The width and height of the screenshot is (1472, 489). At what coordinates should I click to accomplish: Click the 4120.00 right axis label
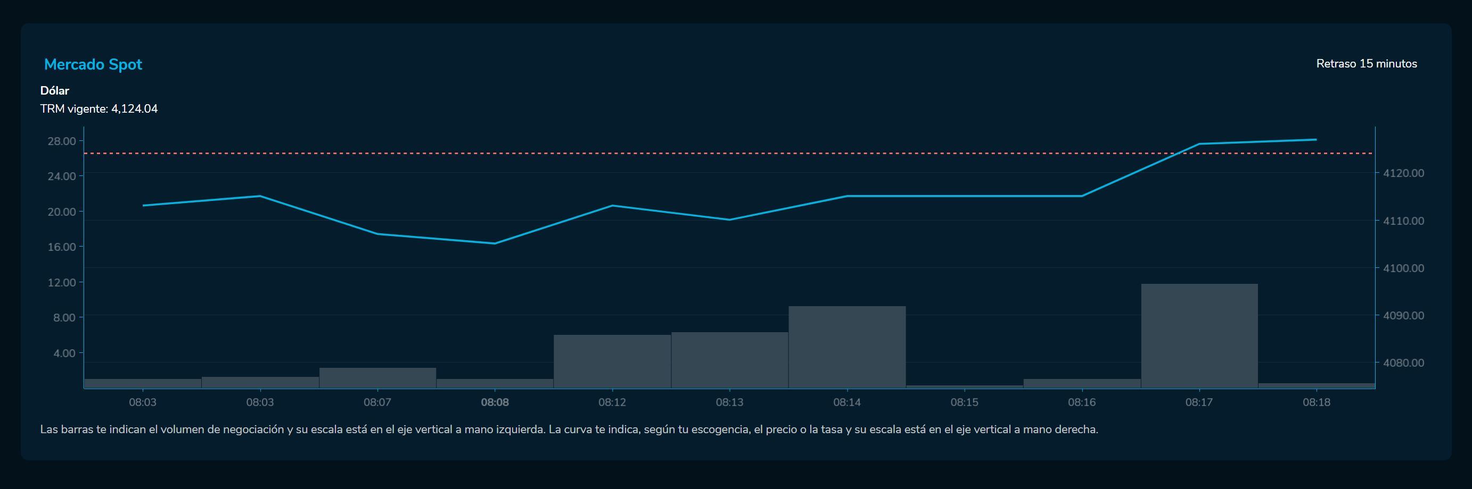(x=1403, y=173)
